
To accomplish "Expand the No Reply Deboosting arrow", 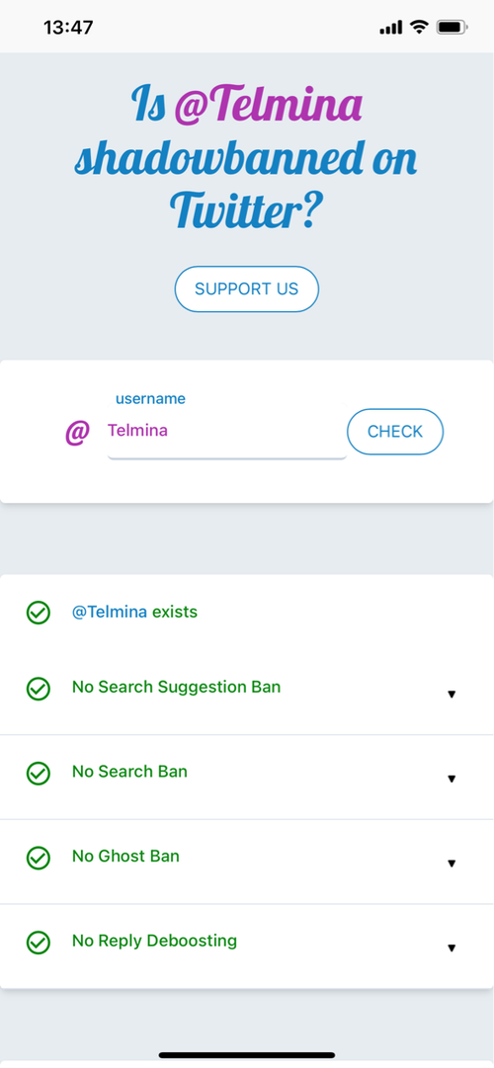I will pyautogui.click(x=452, y=947).
